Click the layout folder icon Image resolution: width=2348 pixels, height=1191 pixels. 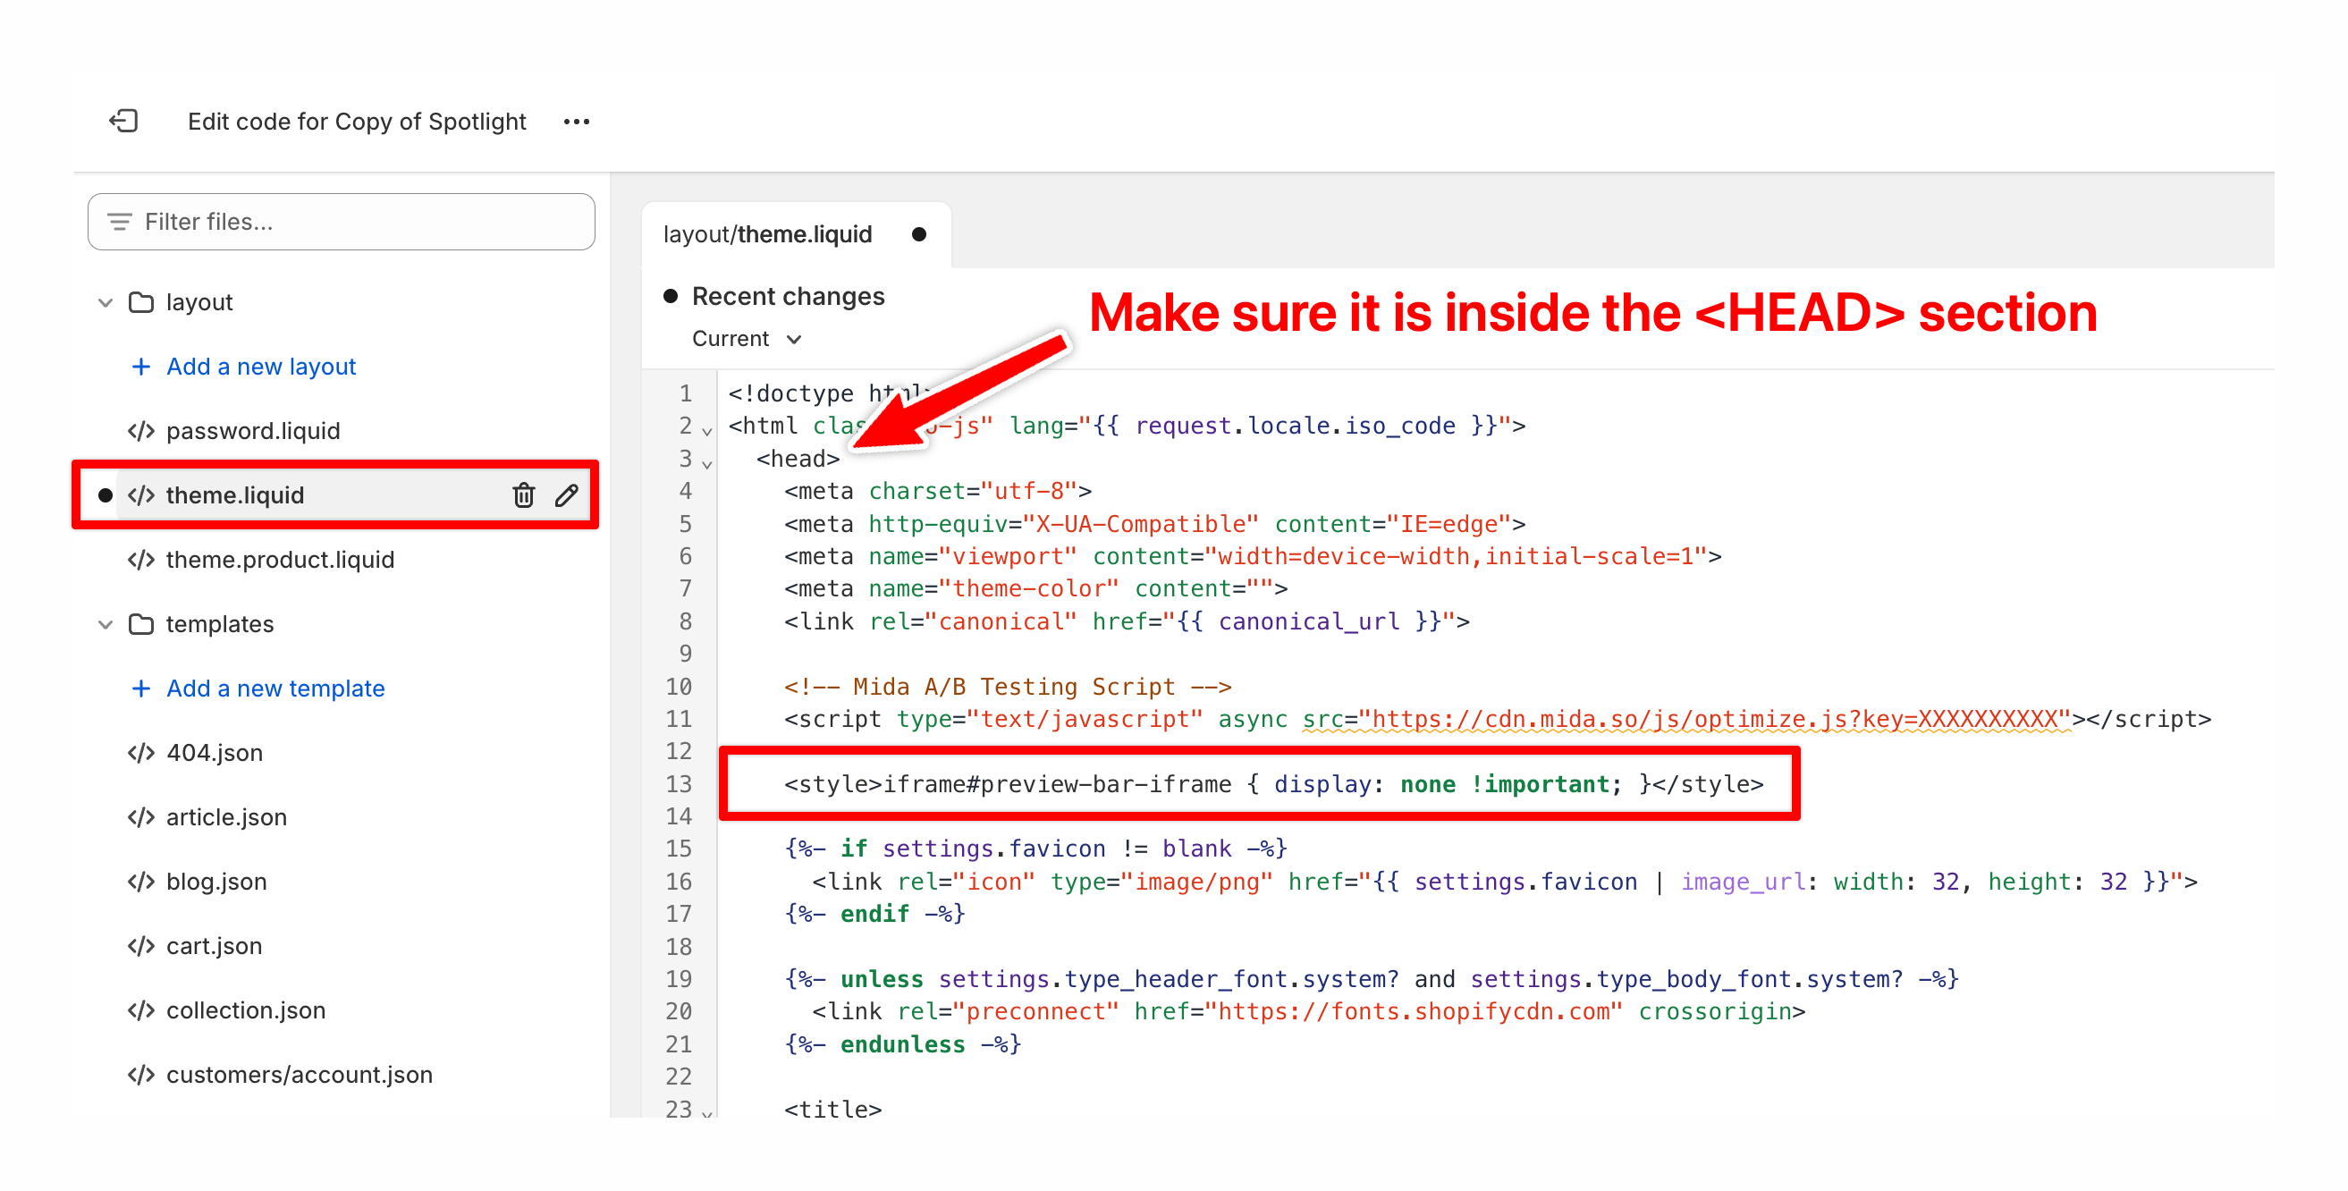point(140,302)
